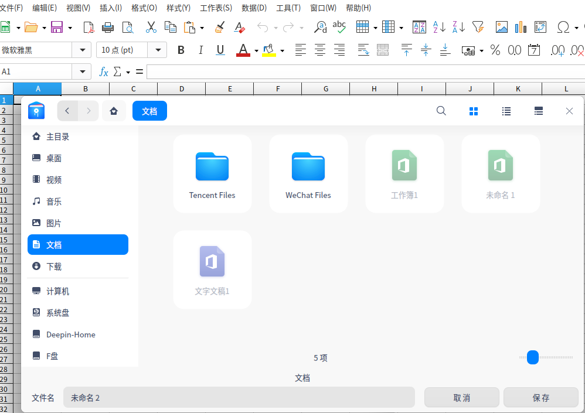
Task: Click the 取消 button
Action: 461,398
